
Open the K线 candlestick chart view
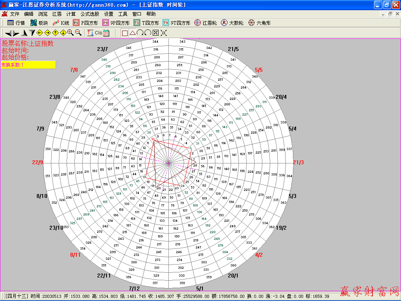tap(60, 23)
